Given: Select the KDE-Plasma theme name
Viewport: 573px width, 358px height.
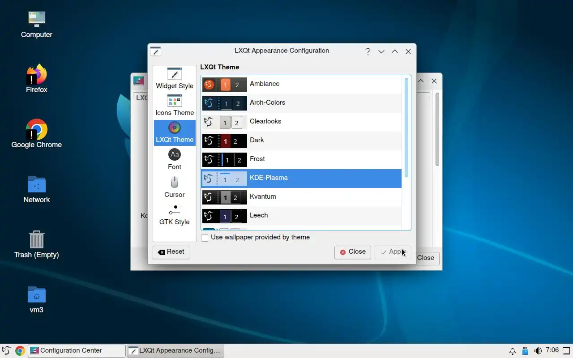Looking at the screenshot, I should click(x=269, y=178).
